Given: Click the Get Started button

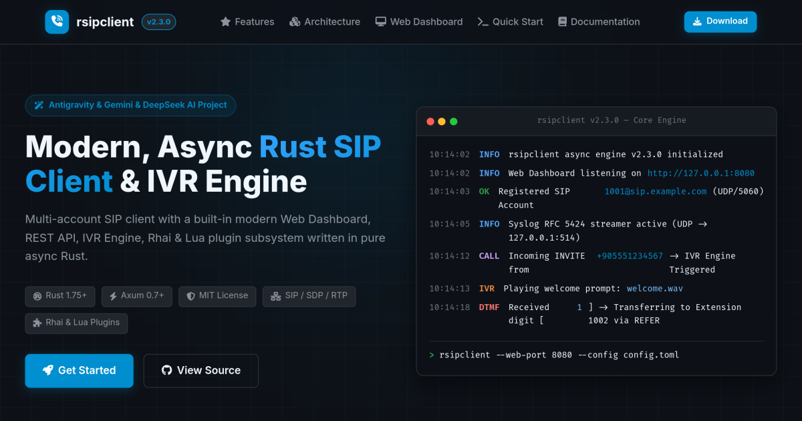Looking at the screenshot, I should tap(79, 371).
